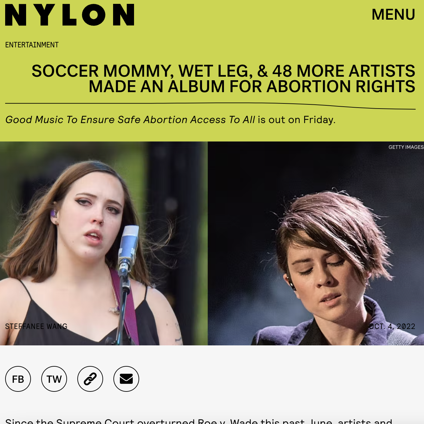424x424 pixels.
Task: Open the site MENU
Action: 393,14
